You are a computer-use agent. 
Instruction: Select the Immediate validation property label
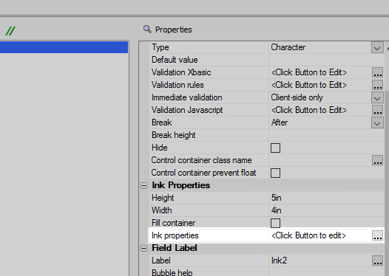pyautogui.click(x=187, y=97)
